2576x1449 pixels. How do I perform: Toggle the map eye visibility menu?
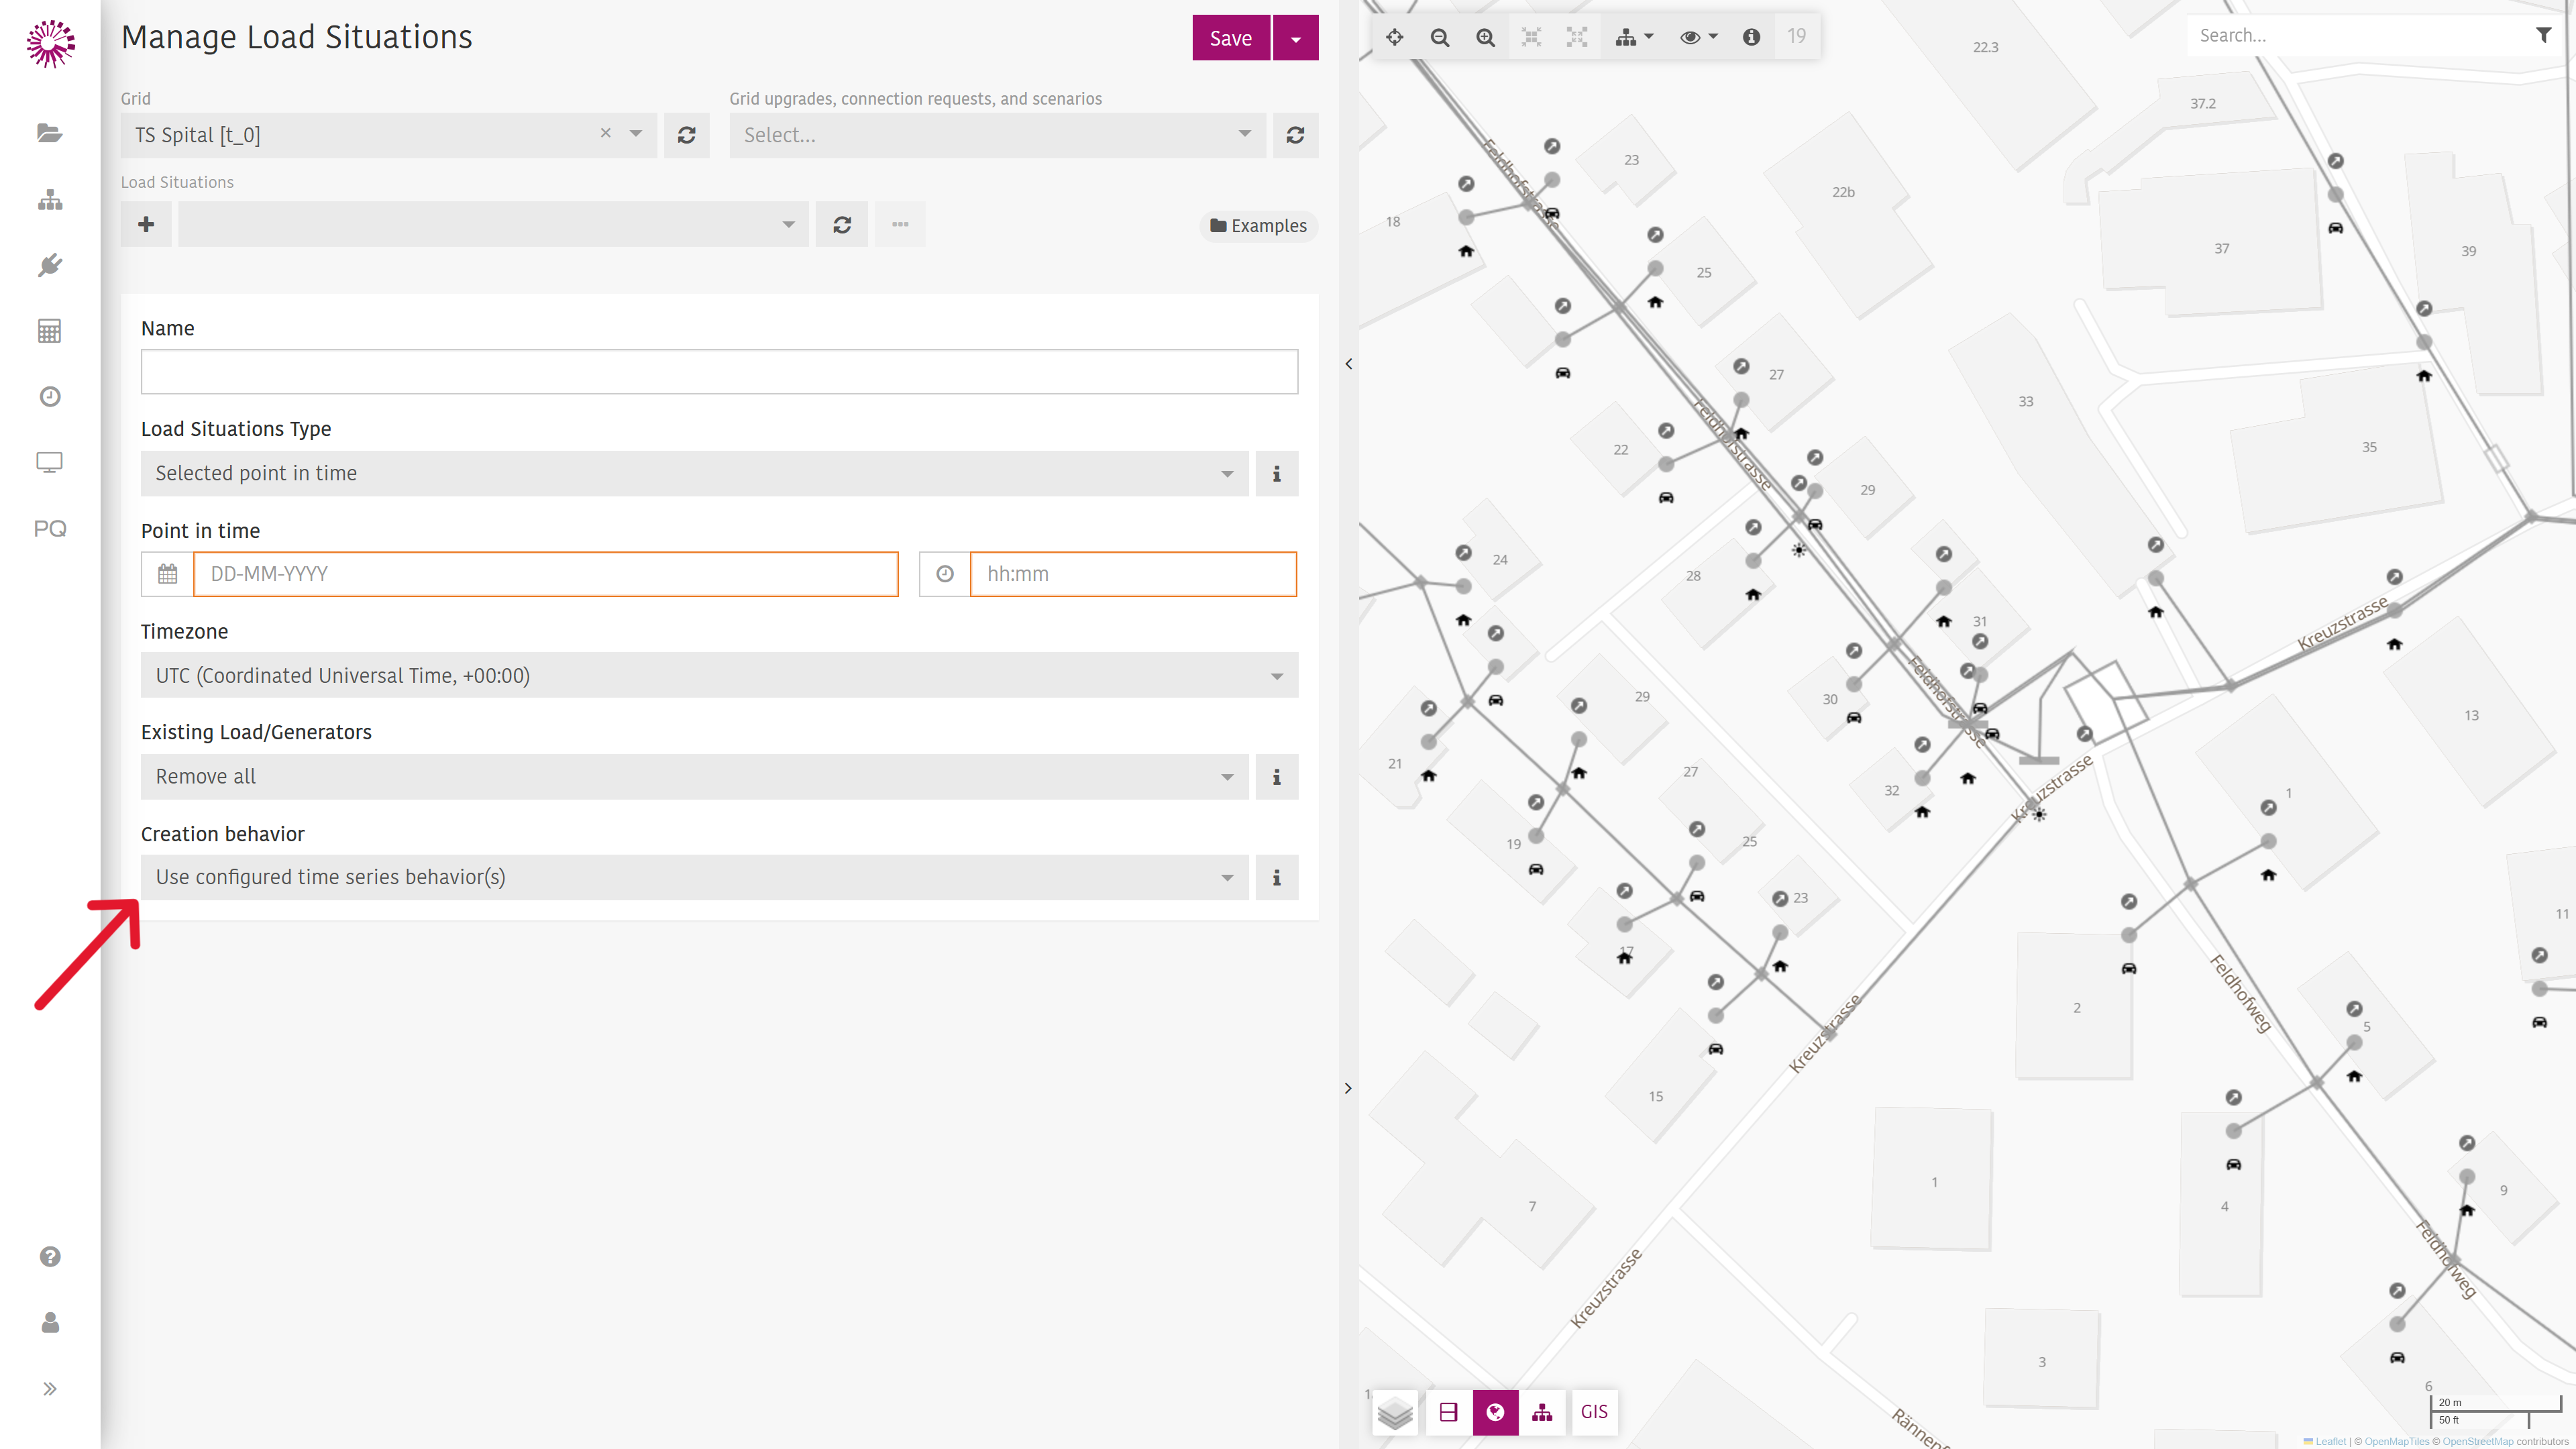pos(1698,37)
